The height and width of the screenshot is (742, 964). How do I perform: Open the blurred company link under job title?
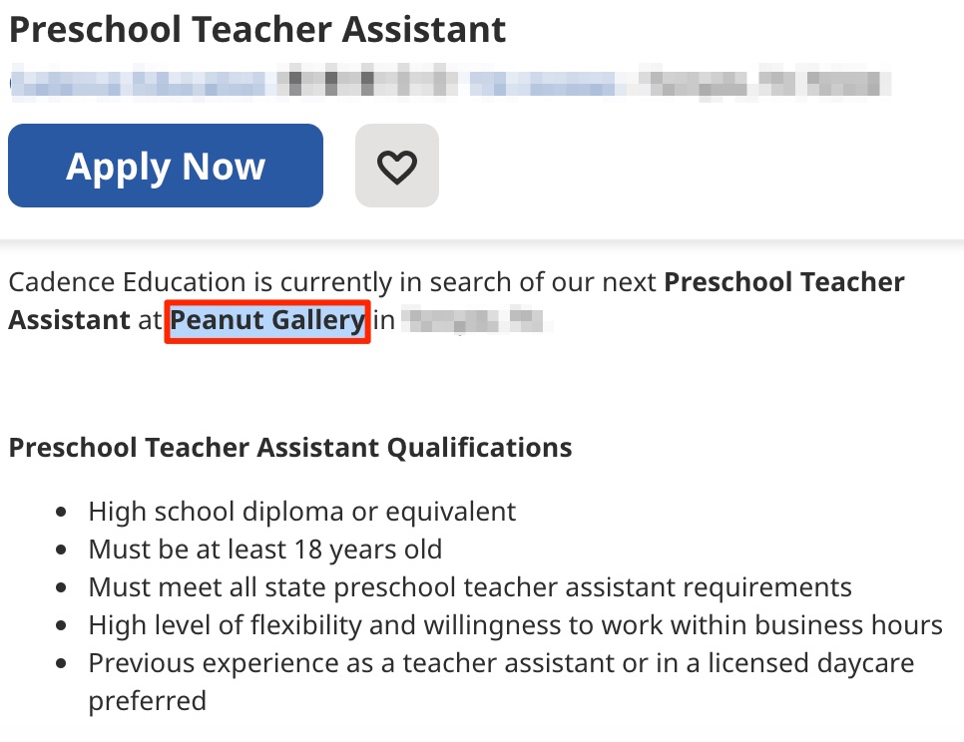point(138,84)
